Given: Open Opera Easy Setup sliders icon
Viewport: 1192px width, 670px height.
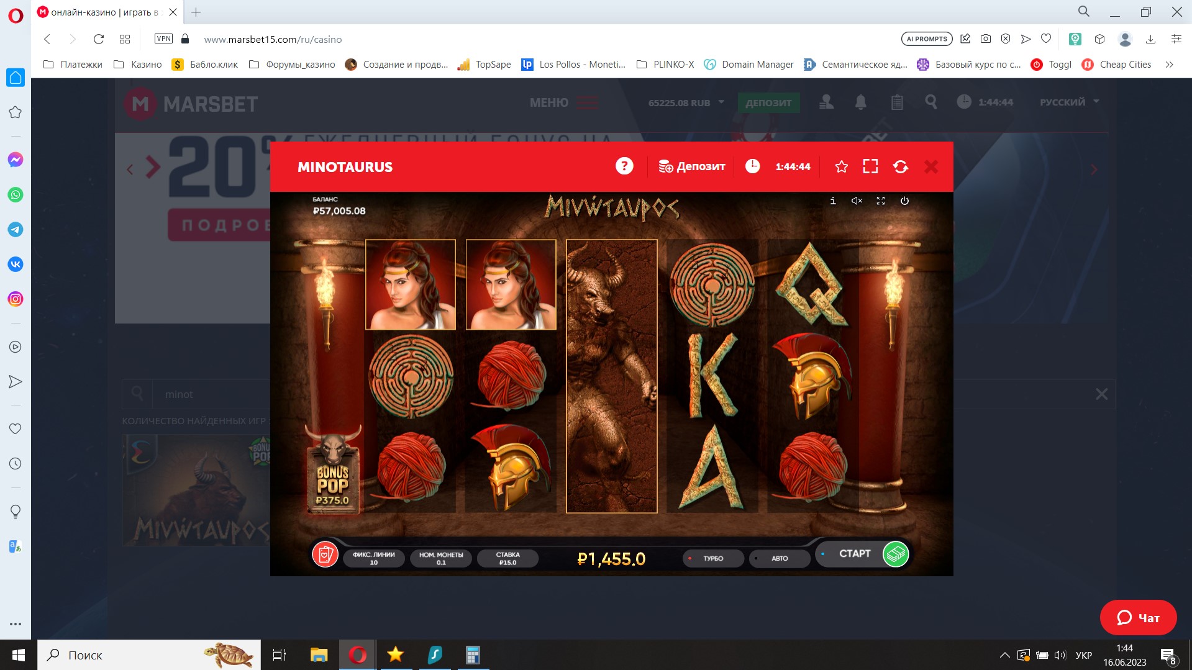Looking at the screenshot, I should pos(1176,38).
